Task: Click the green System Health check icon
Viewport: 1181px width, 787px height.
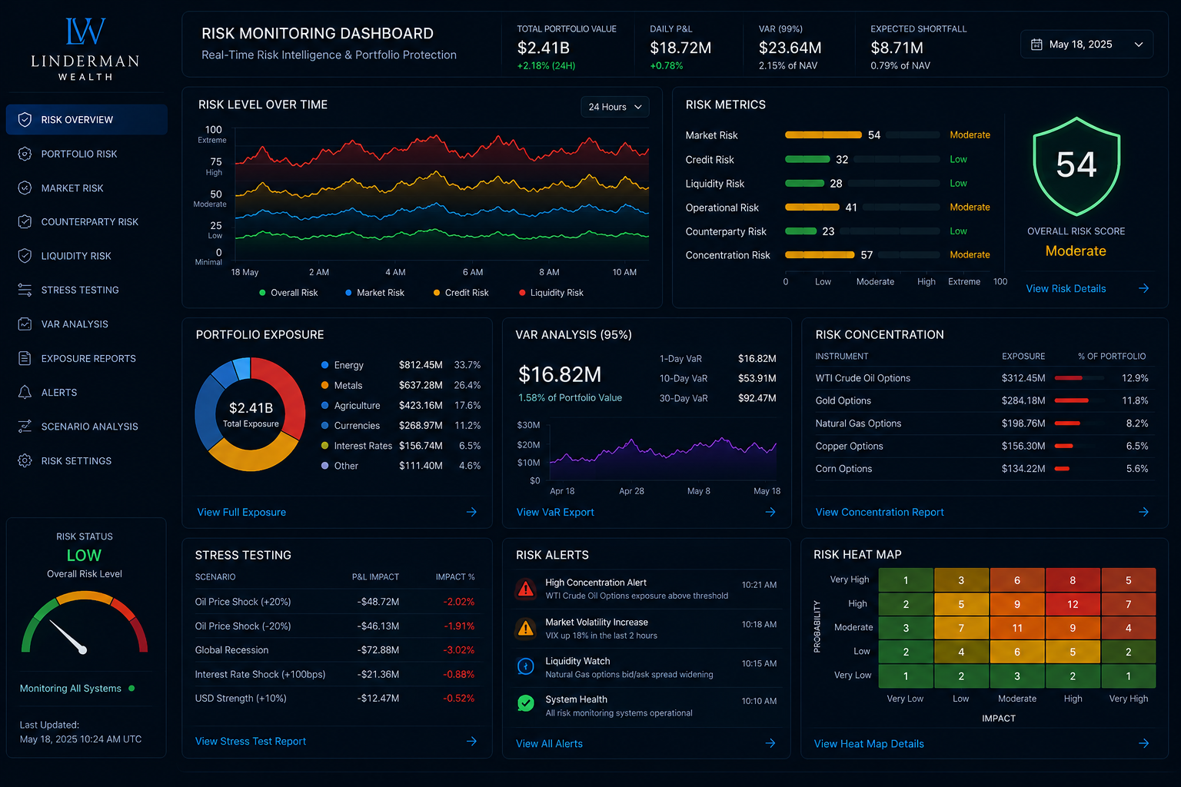Action: [526, 703]
